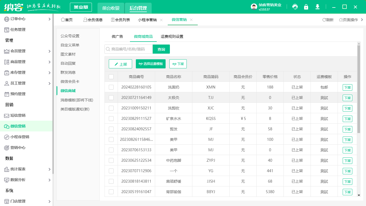Click the user avatar picture
This screenshot has width=366, height=206.
point(254,7)
